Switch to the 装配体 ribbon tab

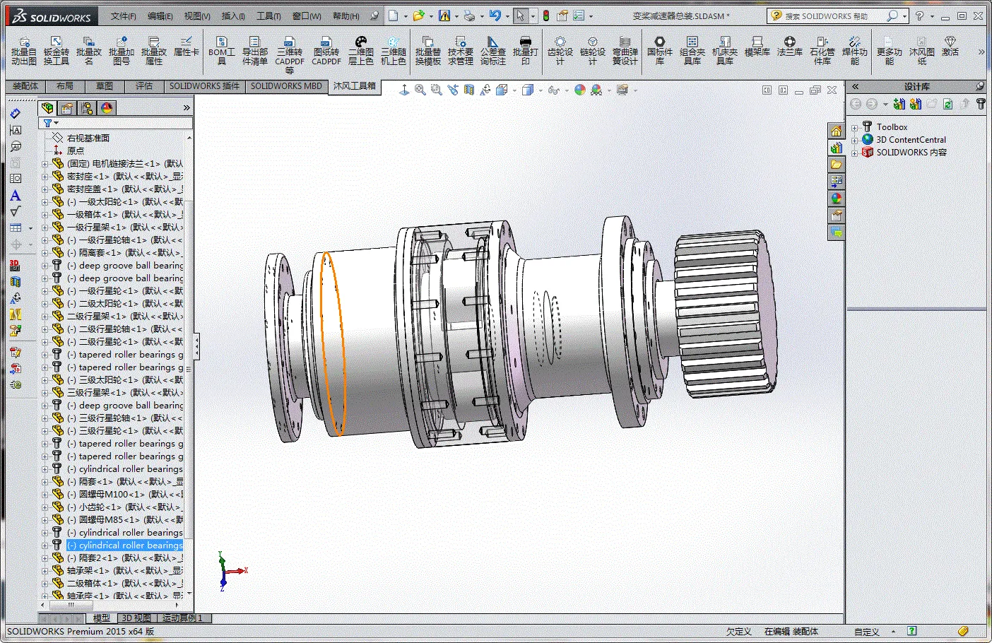[25, 86]
